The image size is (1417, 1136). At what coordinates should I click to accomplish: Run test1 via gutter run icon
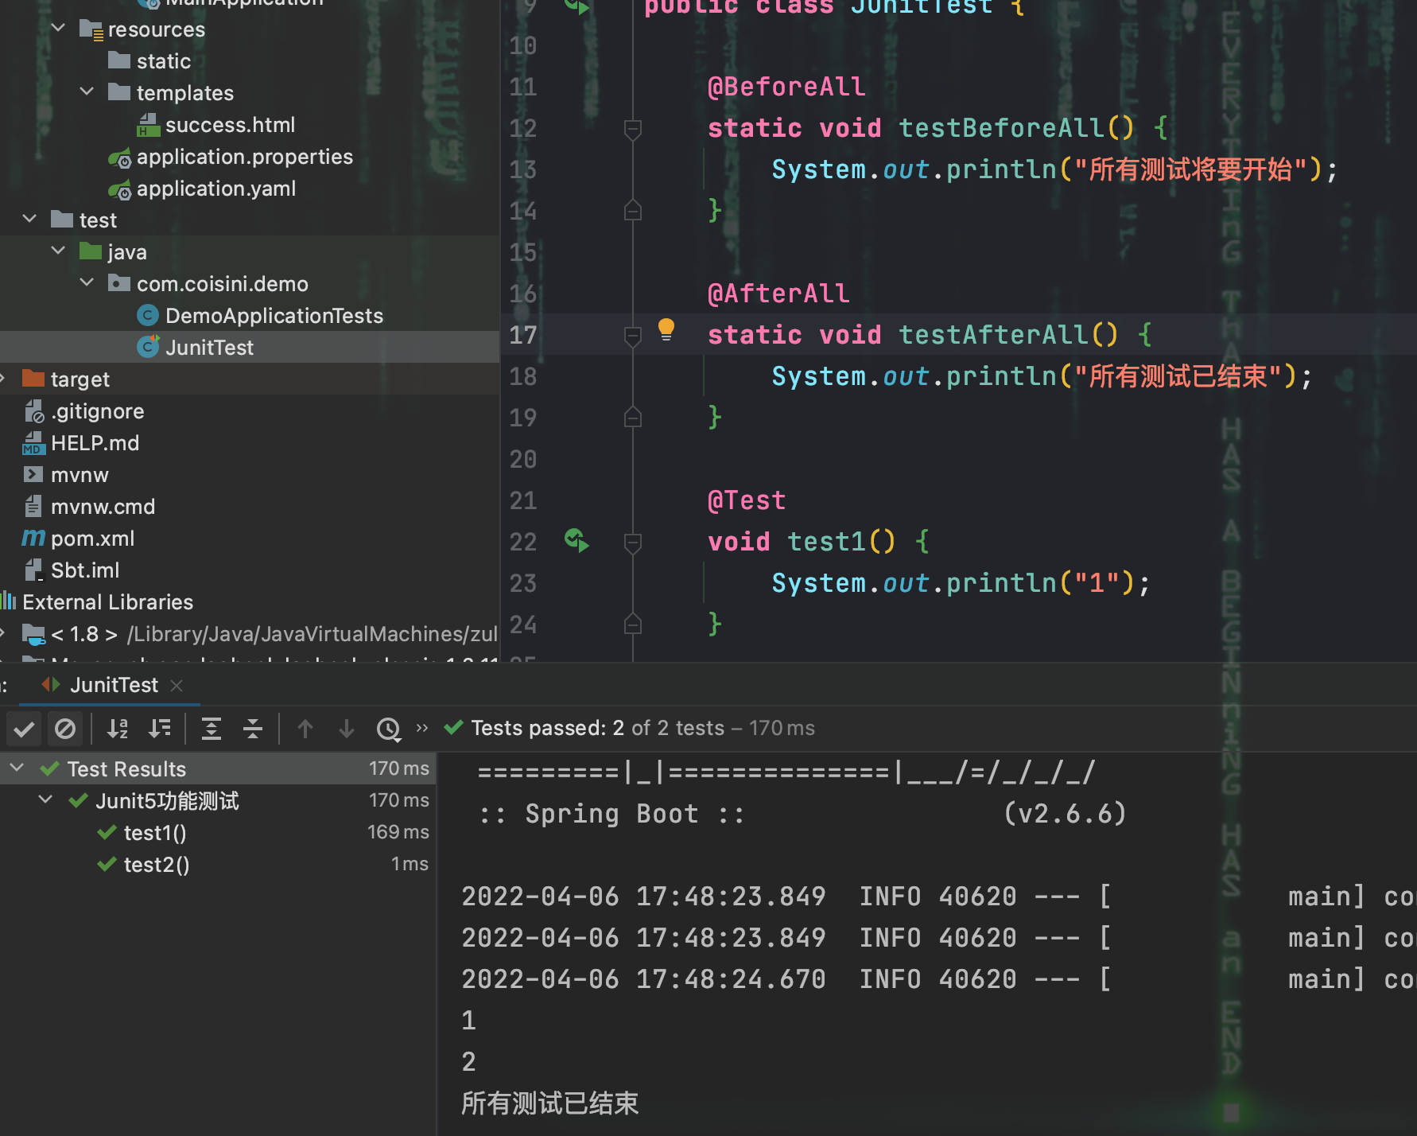tap(577, 541)
